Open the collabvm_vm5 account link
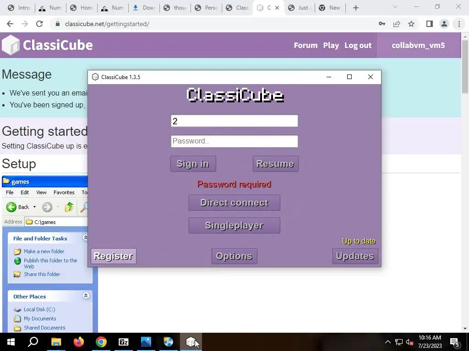This screenshot has height=351, width=469. (418, 45)
